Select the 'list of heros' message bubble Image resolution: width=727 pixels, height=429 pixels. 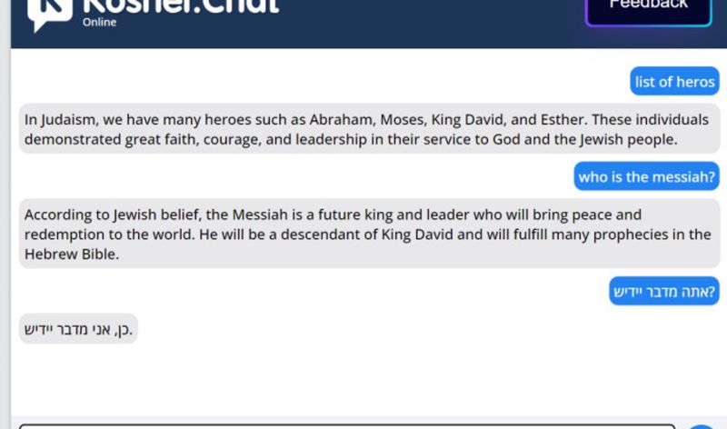[674, 82]
